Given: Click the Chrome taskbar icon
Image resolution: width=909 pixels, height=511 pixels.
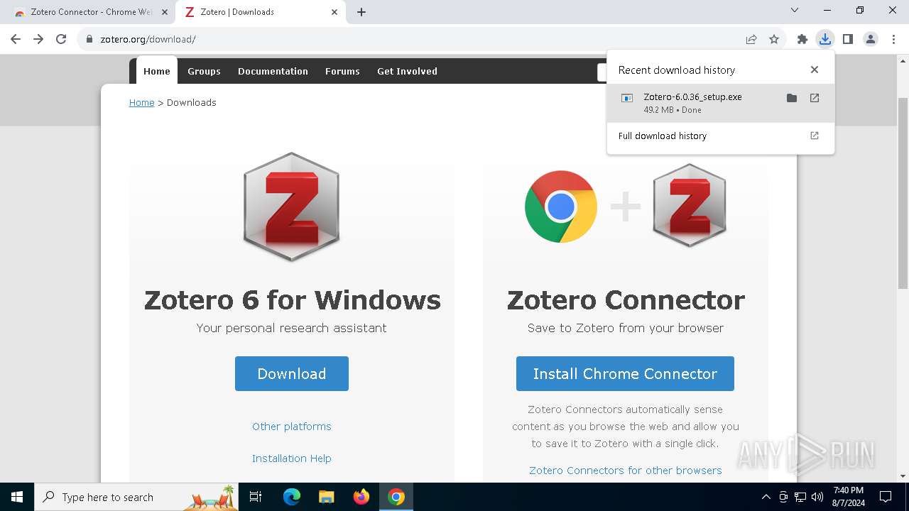Looking at the screenshot, I should [x=396, y=497].
